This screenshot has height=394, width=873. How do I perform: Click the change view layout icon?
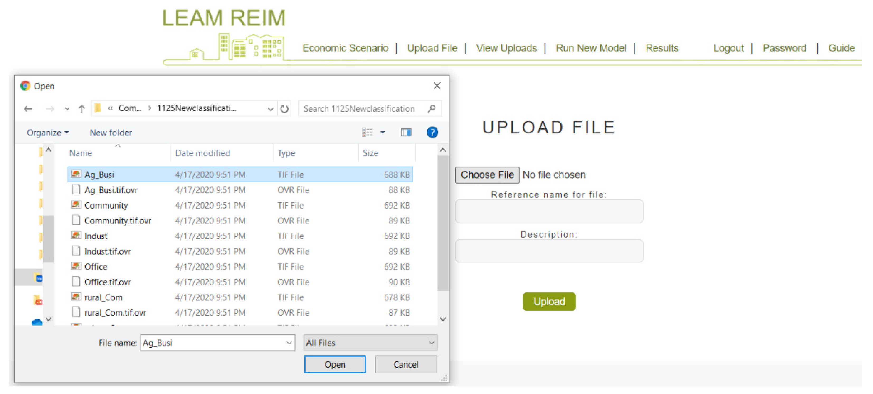pyautogui.click(x=367, y=132)
